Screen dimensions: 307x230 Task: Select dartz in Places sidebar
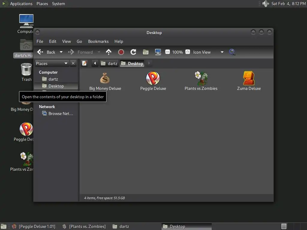pos(56,79)
